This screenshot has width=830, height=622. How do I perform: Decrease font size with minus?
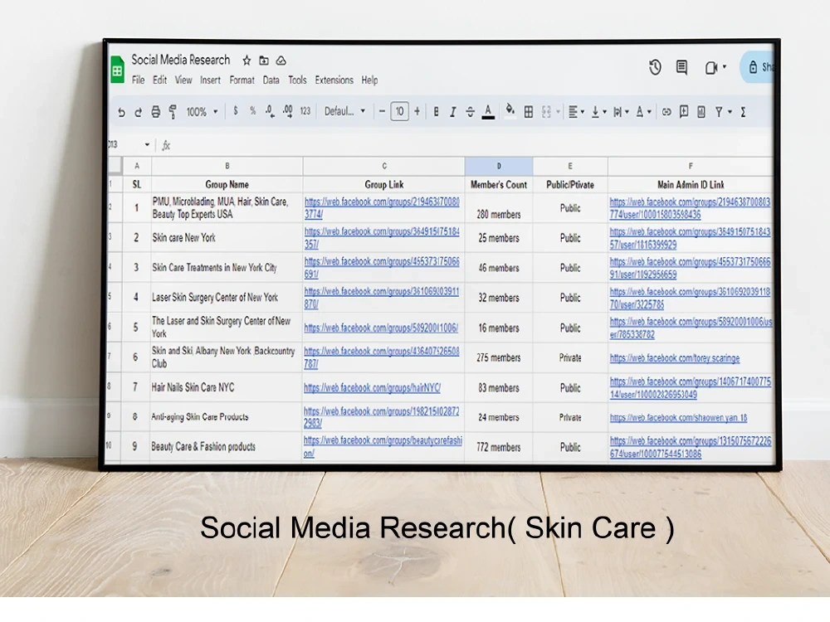pyautogui.click(x=382, y=112)
